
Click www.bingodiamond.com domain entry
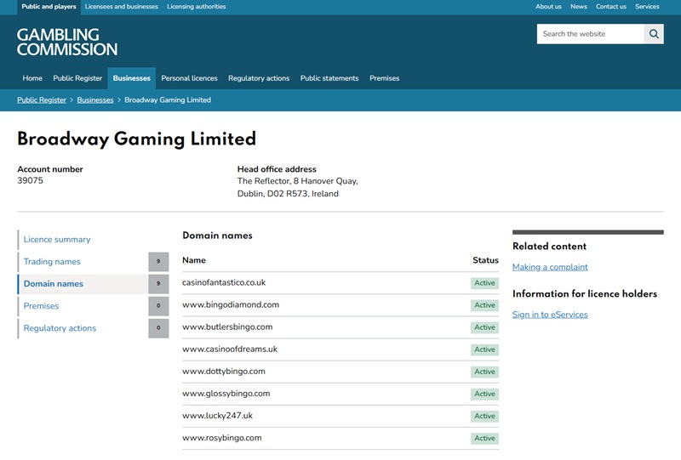tap(231, 304)
